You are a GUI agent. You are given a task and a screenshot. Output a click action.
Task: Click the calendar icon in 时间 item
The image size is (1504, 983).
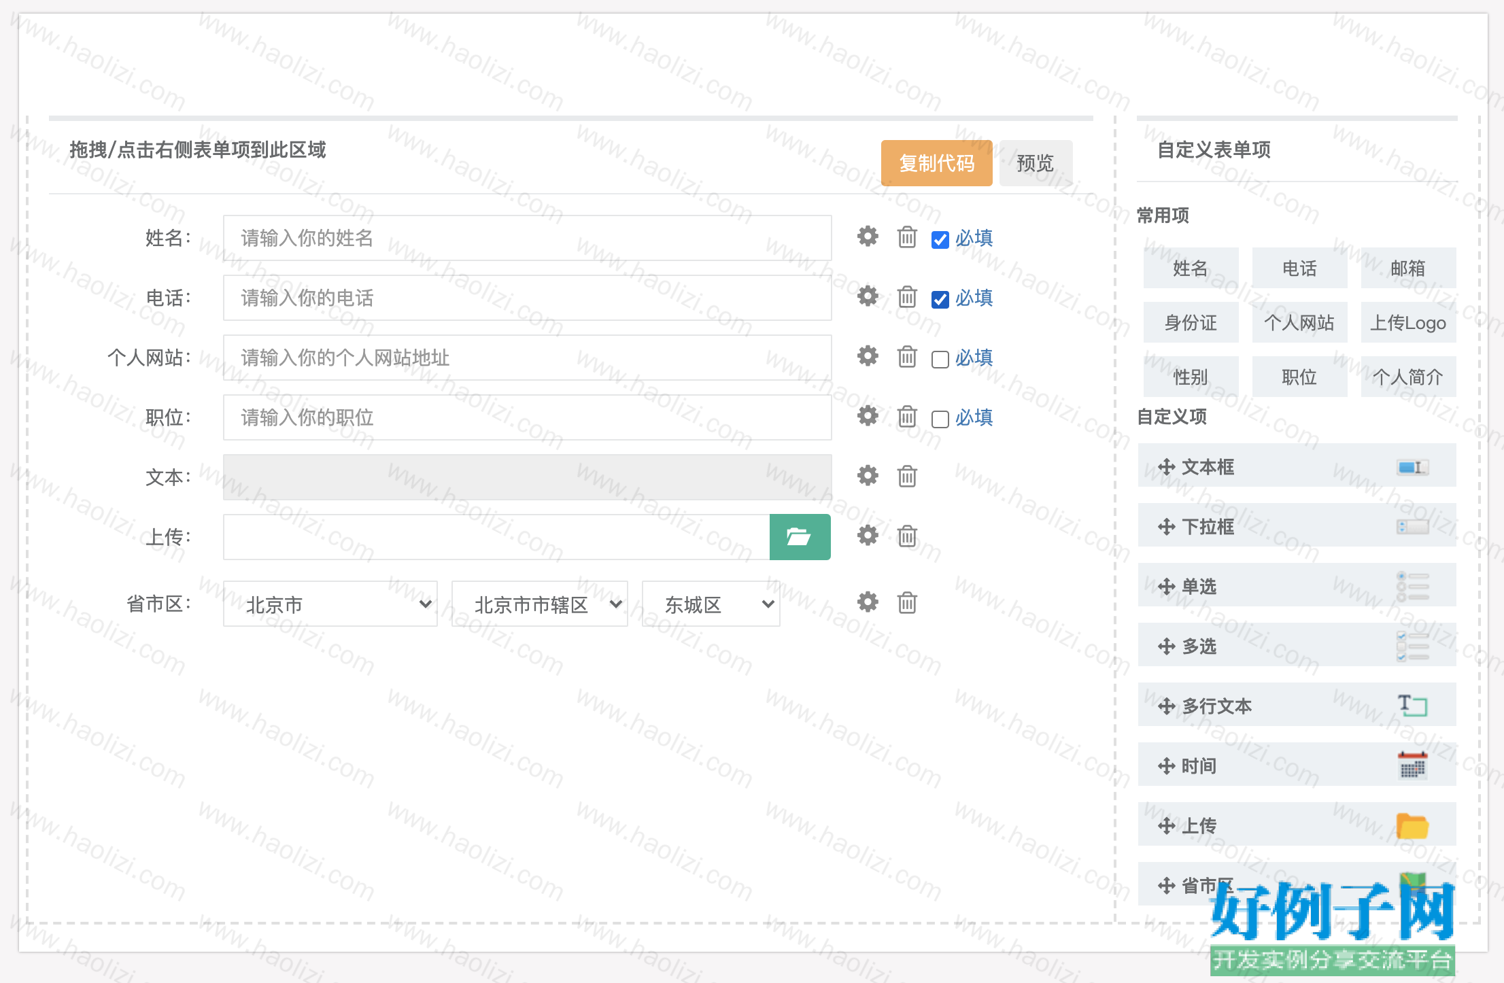[x=1412, y=765]
